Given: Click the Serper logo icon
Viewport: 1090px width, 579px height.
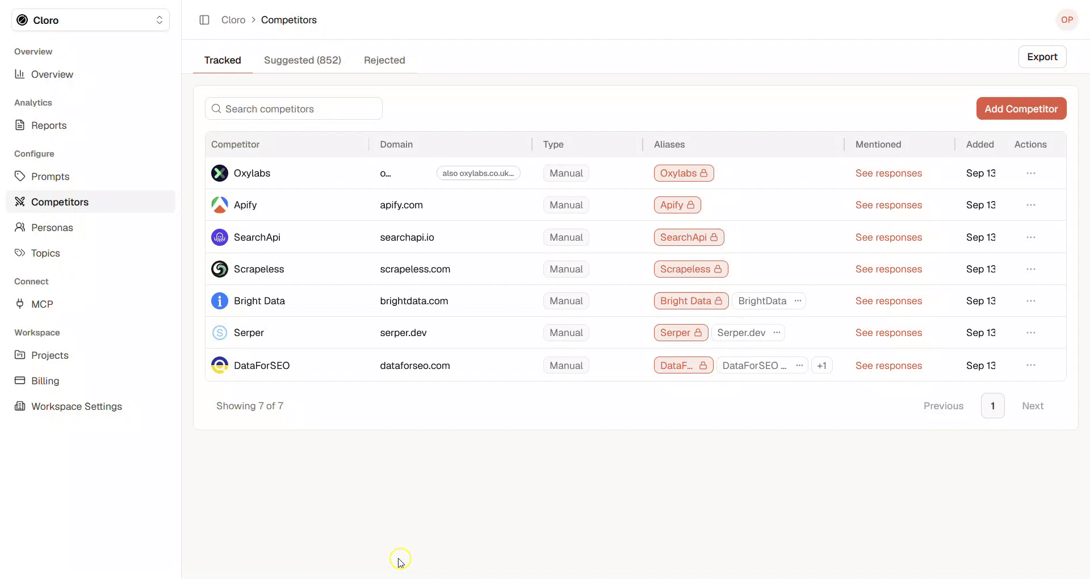Looking at the screenshot, I should (220, 333).
